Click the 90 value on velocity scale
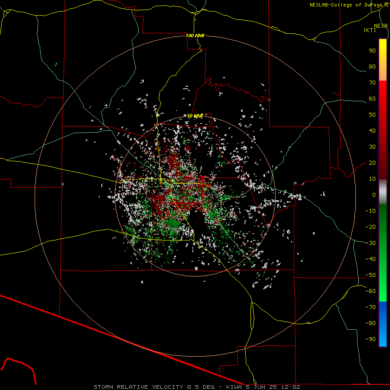This screenshot has height=390, width=390. tap(372, 51)
